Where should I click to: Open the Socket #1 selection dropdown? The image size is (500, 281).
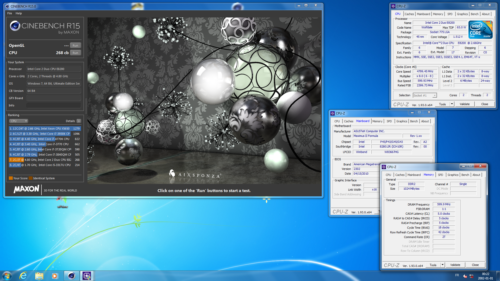pos(425,95)
